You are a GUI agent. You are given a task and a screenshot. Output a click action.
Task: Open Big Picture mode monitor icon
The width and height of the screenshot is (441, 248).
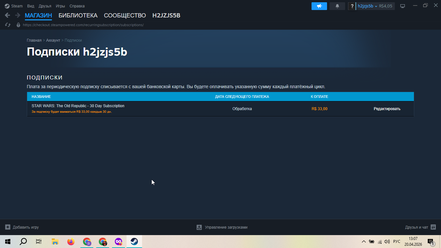(403, 6)
